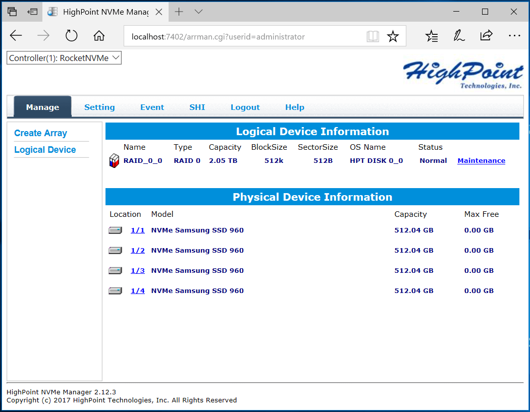Click the NVMe Samsung SSD 960 model in row 1/2

click(x=197, y=251)
